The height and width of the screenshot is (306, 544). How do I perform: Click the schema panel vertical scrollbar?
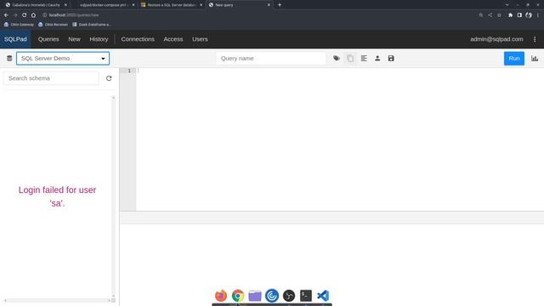(113, 196)
